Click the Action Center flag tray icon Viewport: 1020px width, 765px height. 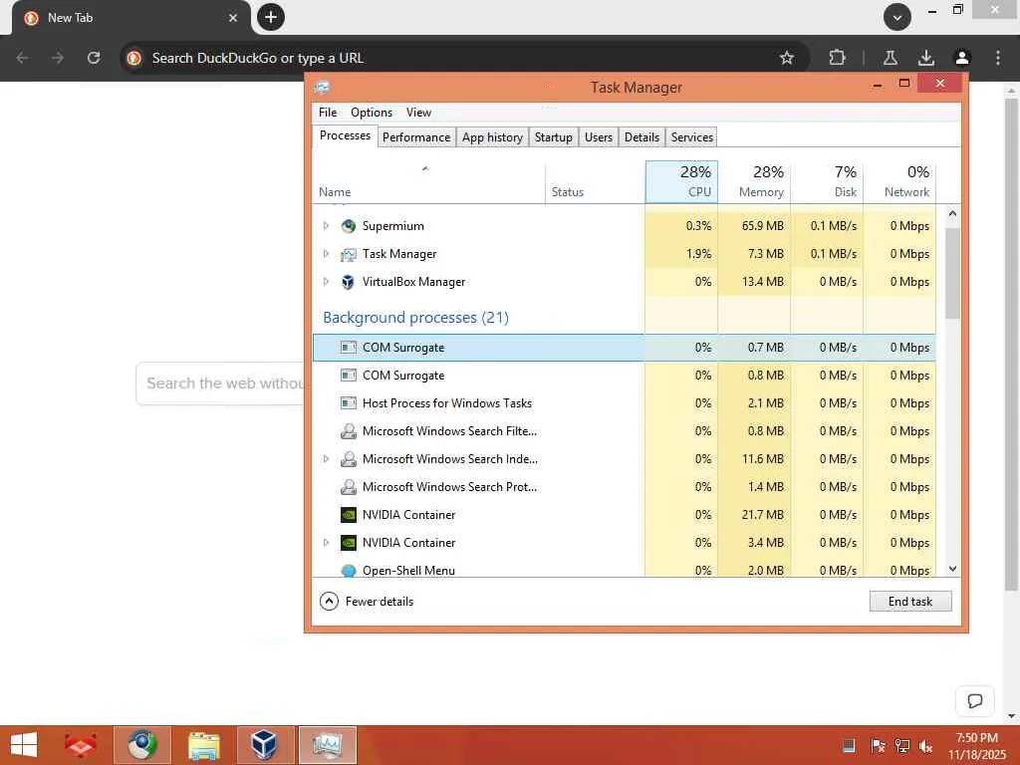(x=878, y=746)
